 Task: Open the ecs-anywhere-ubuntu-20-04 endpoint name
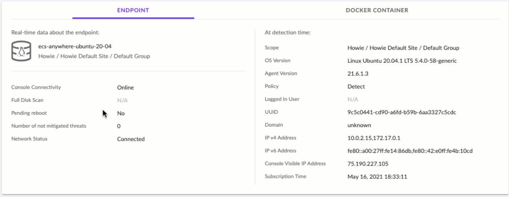click(x=75, y=46)
